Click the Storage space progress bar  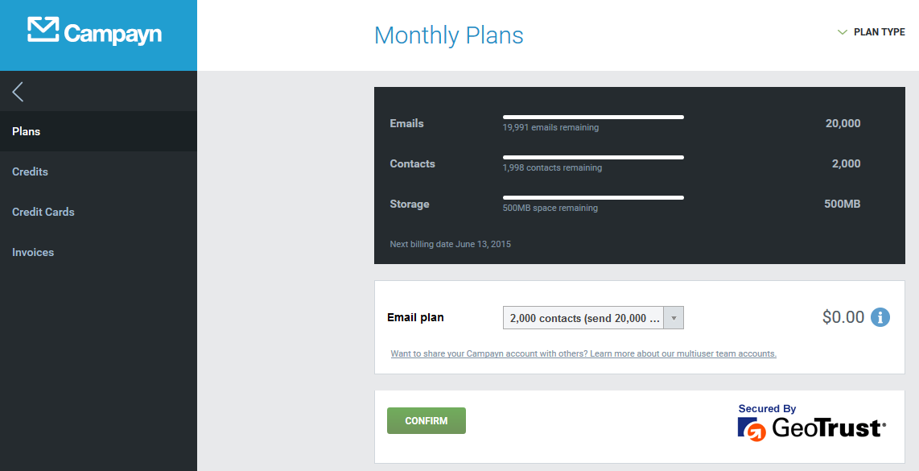(x=593, y=198)
